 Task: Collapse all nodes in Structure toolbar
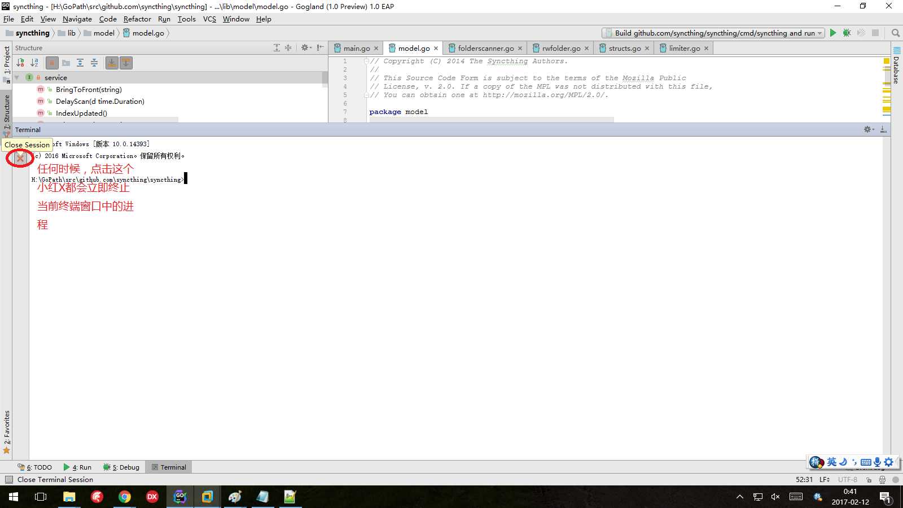pyautogui.click(x=94, y=63)
